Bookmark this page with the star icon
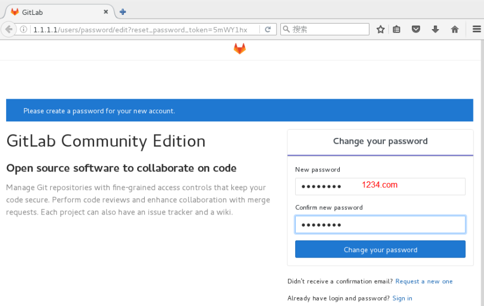This screenshot has width=484, height=306. [x=380, y=29]
